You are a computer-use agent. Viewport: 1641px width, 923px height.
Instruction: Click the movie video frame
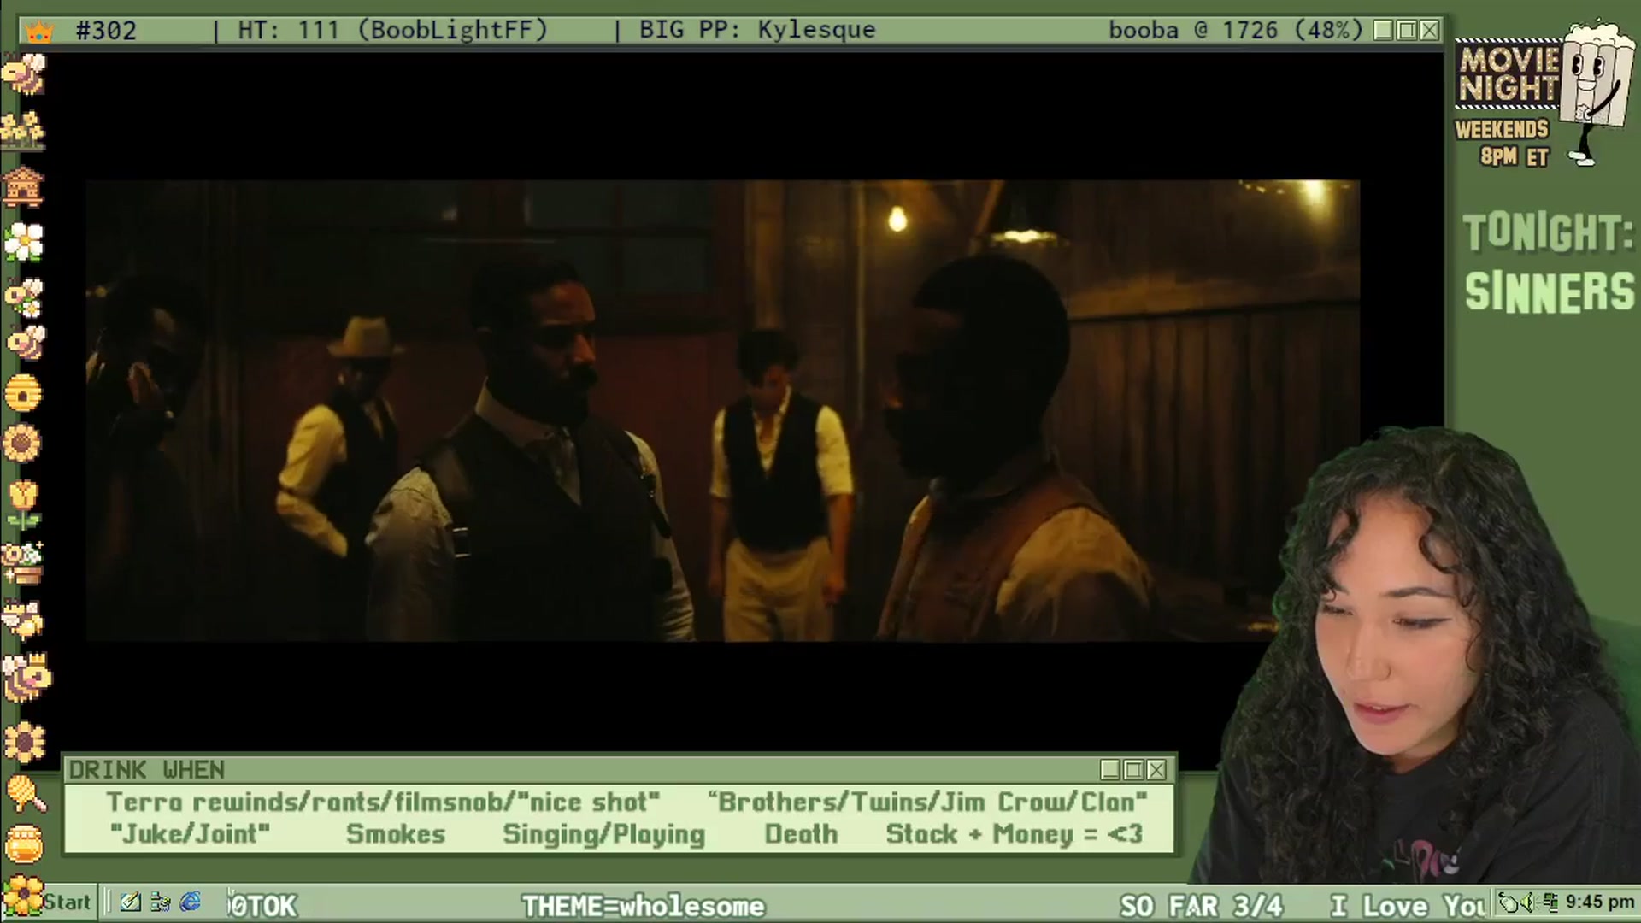722,410
